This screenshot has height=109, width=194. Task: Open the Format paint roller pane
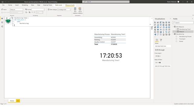pos(161,40)
